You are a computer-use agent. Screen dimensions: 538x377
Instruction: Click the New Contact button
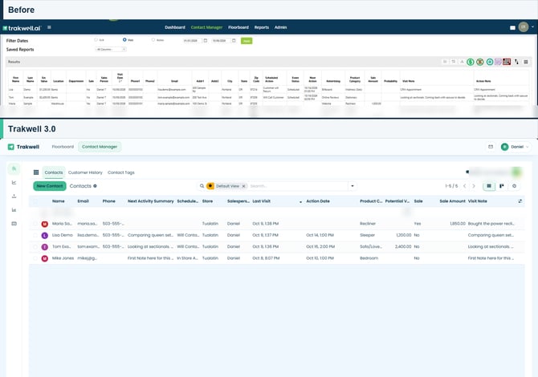click(x=50, y=186)
